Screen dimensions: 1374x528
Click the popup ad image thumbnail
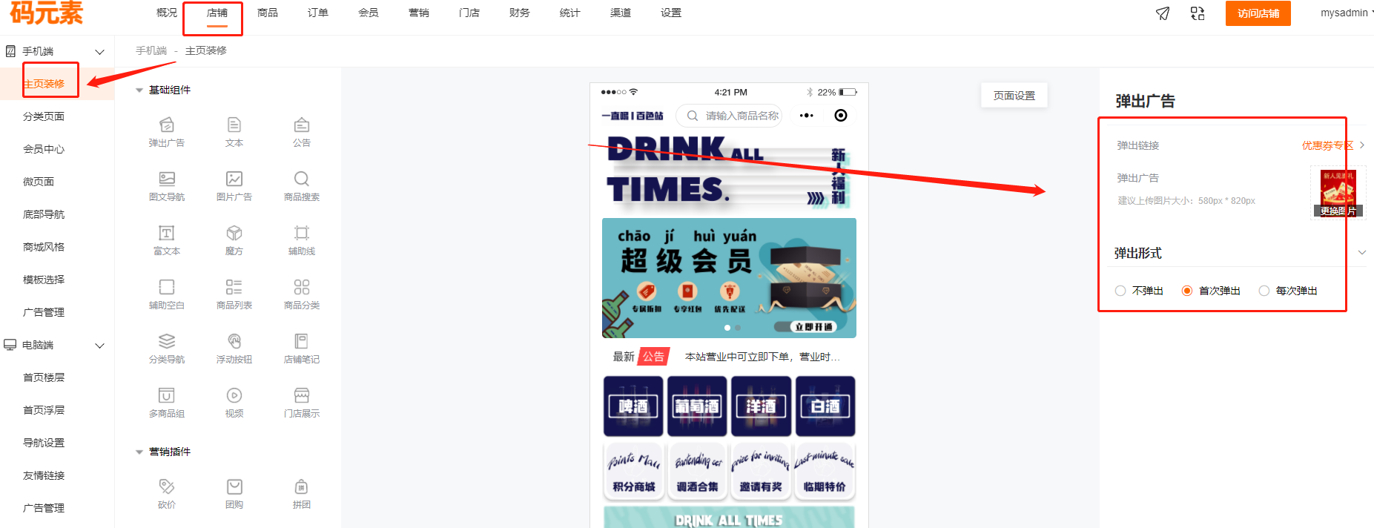coord(1338,192)
